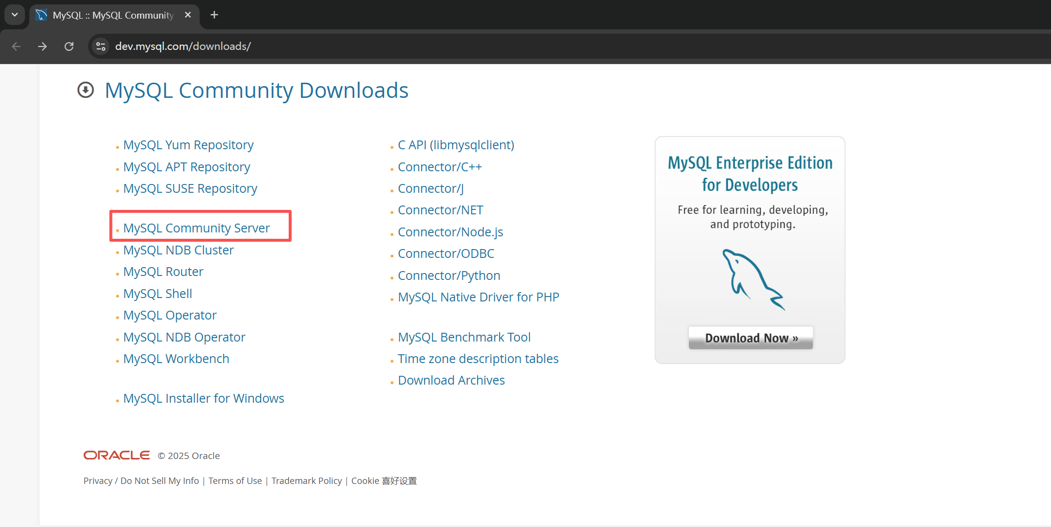Open Download Archives link

pos(451,381)
